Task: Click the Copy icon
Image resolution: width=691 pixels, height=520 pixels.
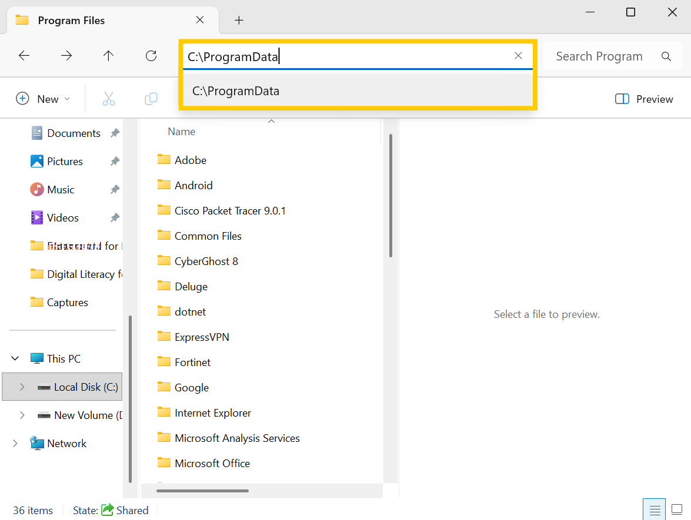Action: pos(151,99)
